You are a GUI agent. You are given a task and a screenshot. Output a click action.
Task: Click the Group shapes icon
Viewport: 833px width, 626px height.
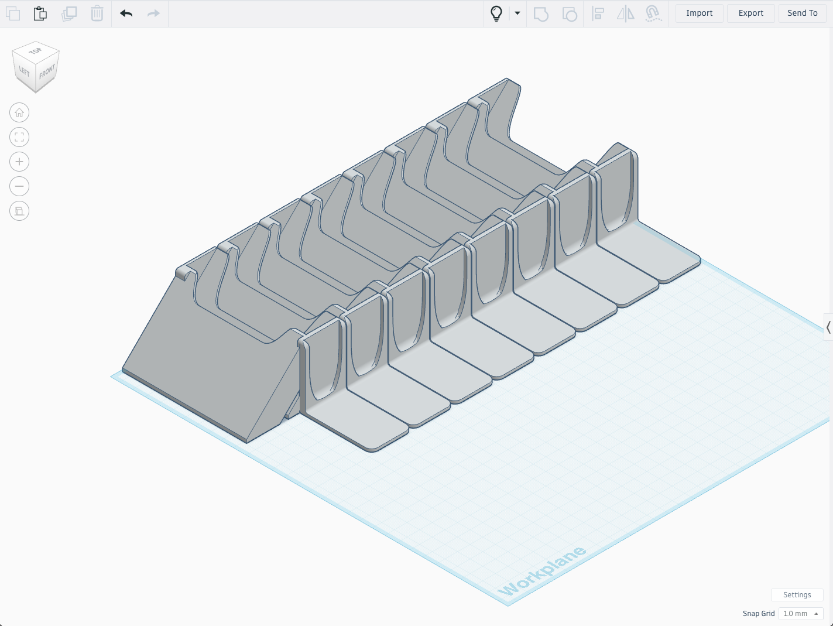click(x=541, y=13)
